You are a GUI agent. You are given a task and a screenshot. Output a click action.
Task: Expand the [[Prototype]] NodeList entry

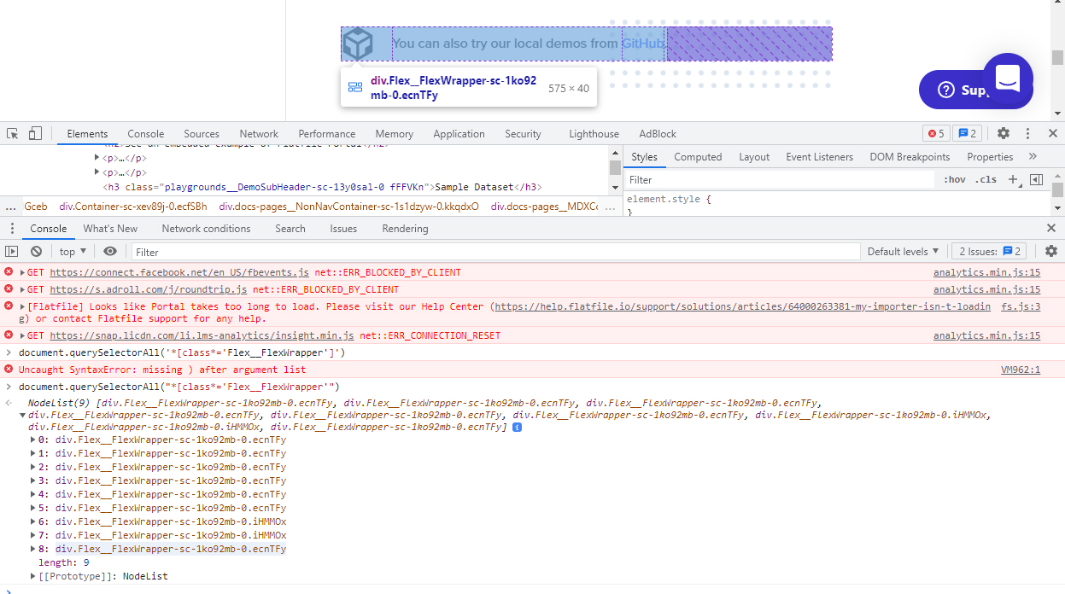33,577
